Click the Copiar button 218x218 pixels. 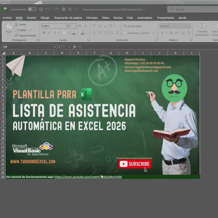21,30
